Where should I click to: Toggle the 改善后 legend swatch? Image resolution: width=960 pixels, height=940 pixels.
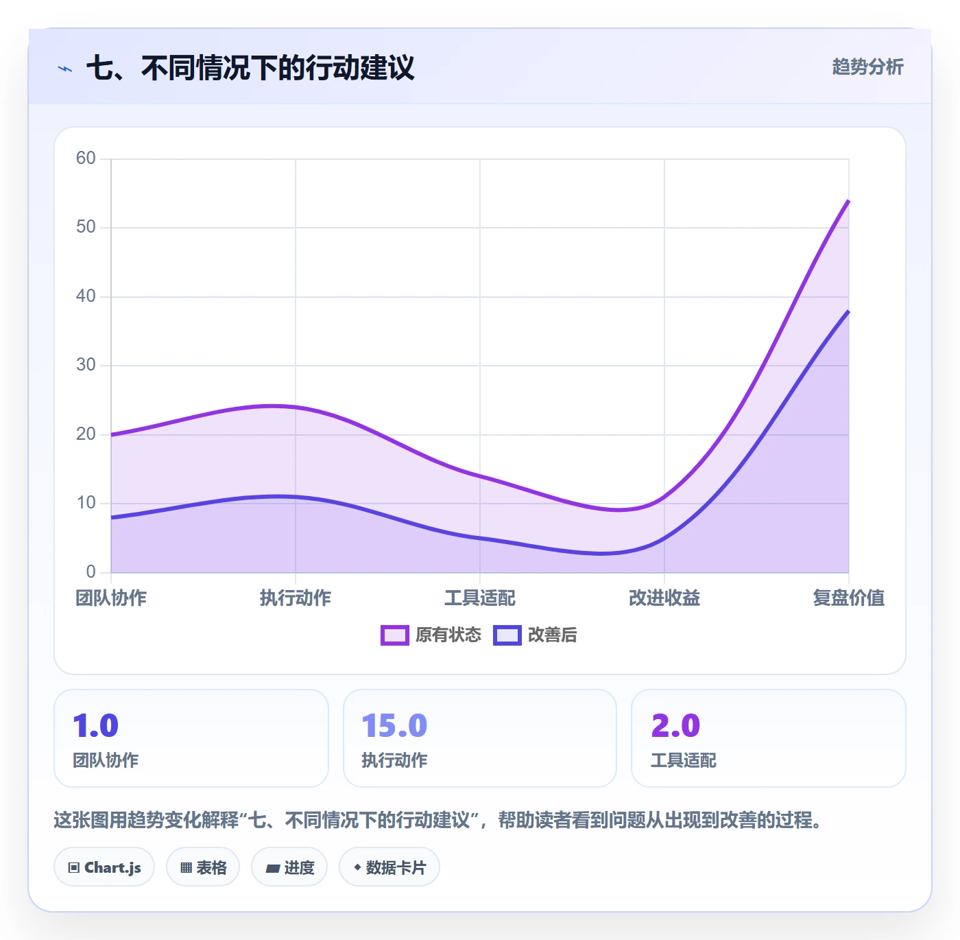(x=507, y=635)
